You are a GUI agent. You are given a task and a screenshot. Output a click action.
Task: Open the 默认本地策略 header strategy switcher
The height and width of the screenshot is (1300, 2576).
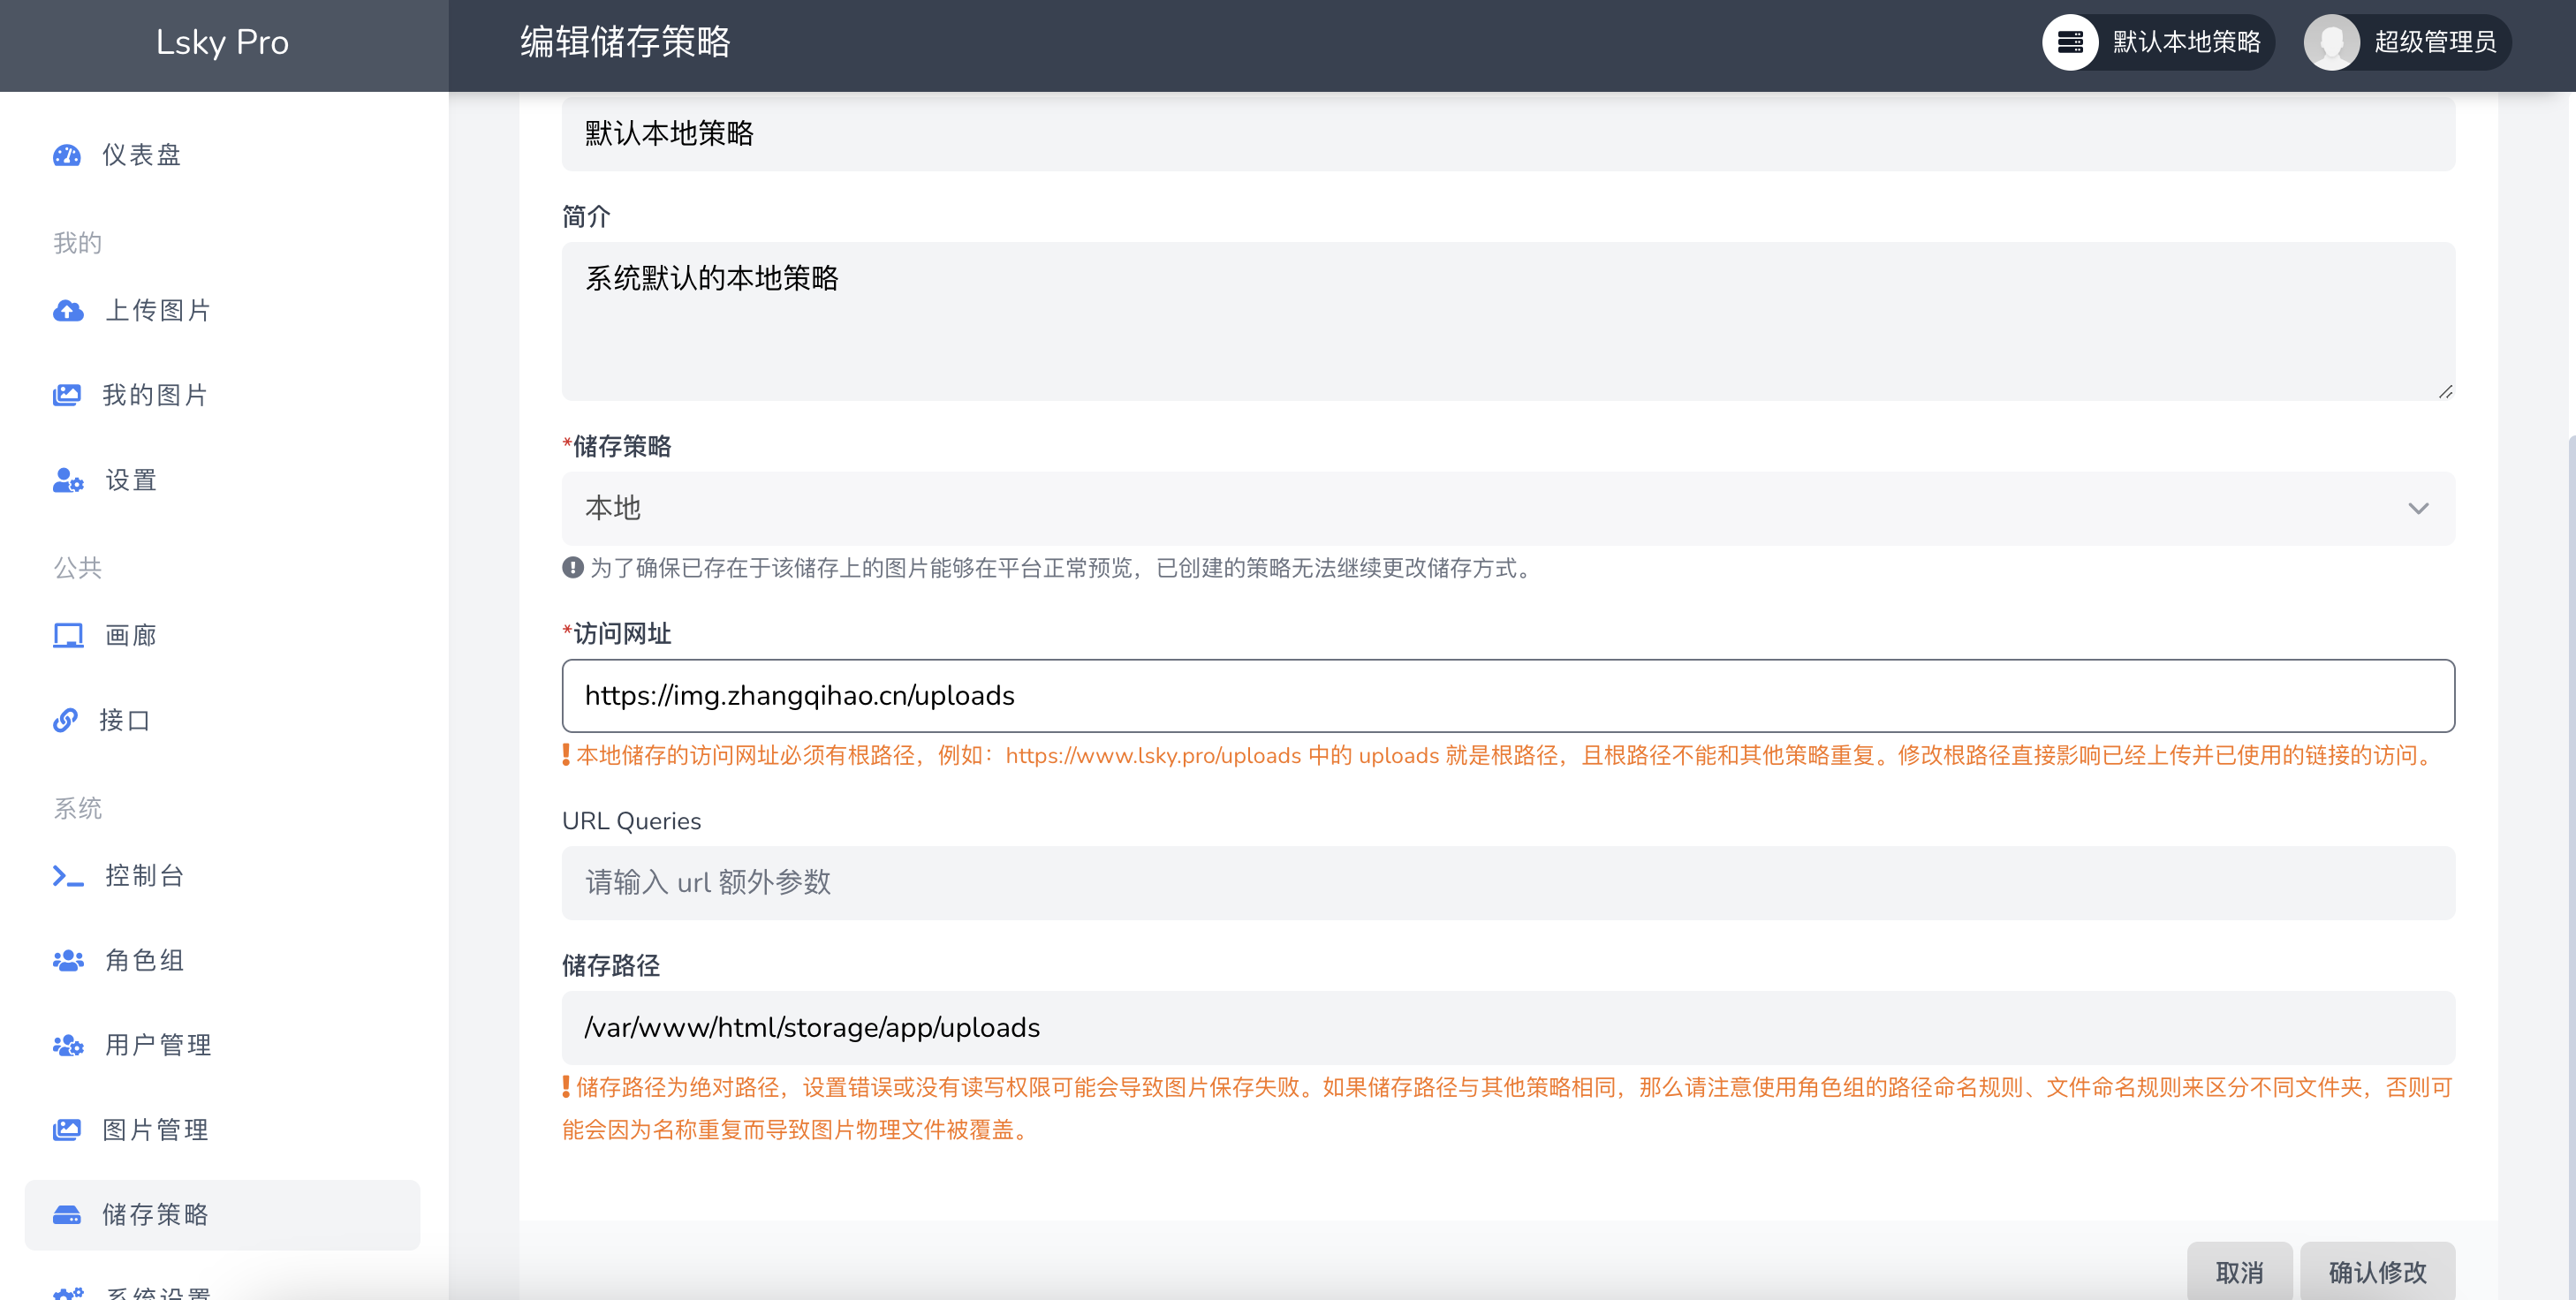2158,42
